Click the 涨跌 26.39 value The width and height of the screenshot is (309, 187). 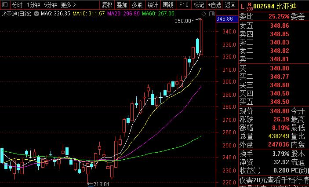click(x=281, y=120)
